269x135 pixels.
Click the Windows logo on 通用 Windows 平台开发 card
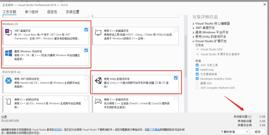coord(9,53)
